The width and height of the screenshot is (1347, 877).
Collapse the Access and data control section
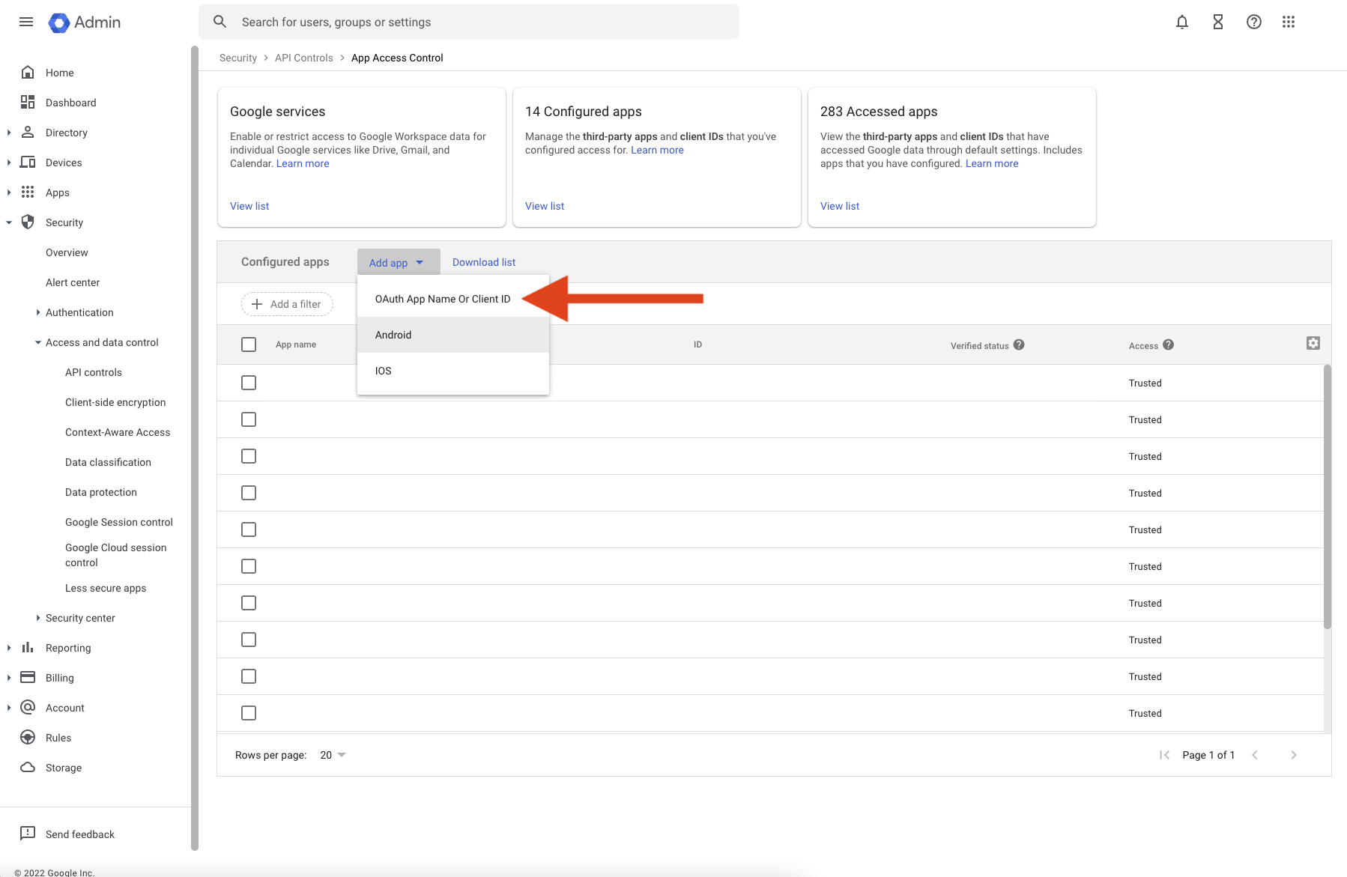(x=38, y=342)
